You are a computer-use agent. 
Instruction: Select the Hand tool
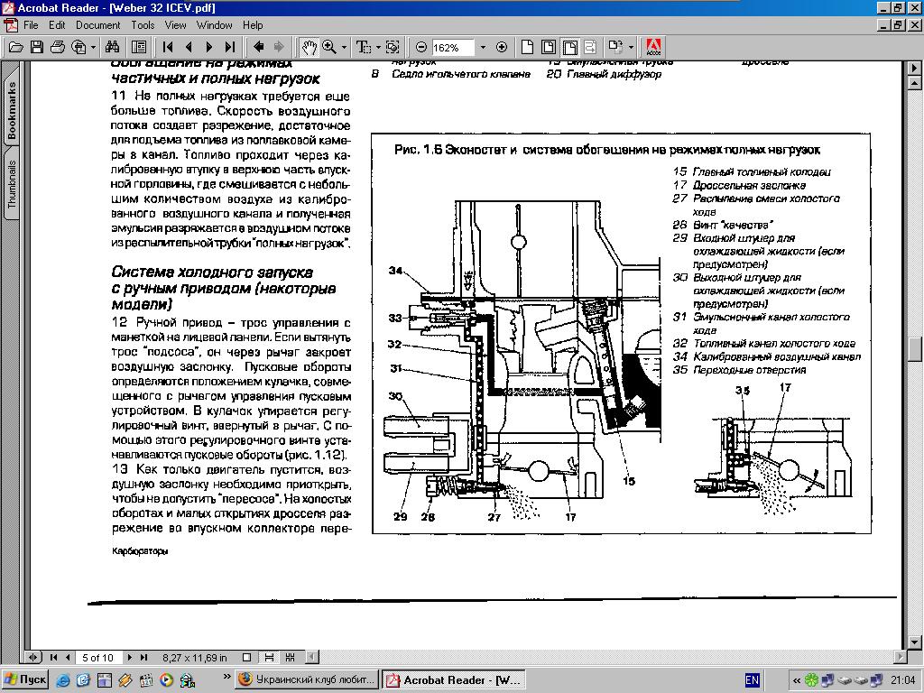[310, 47]
